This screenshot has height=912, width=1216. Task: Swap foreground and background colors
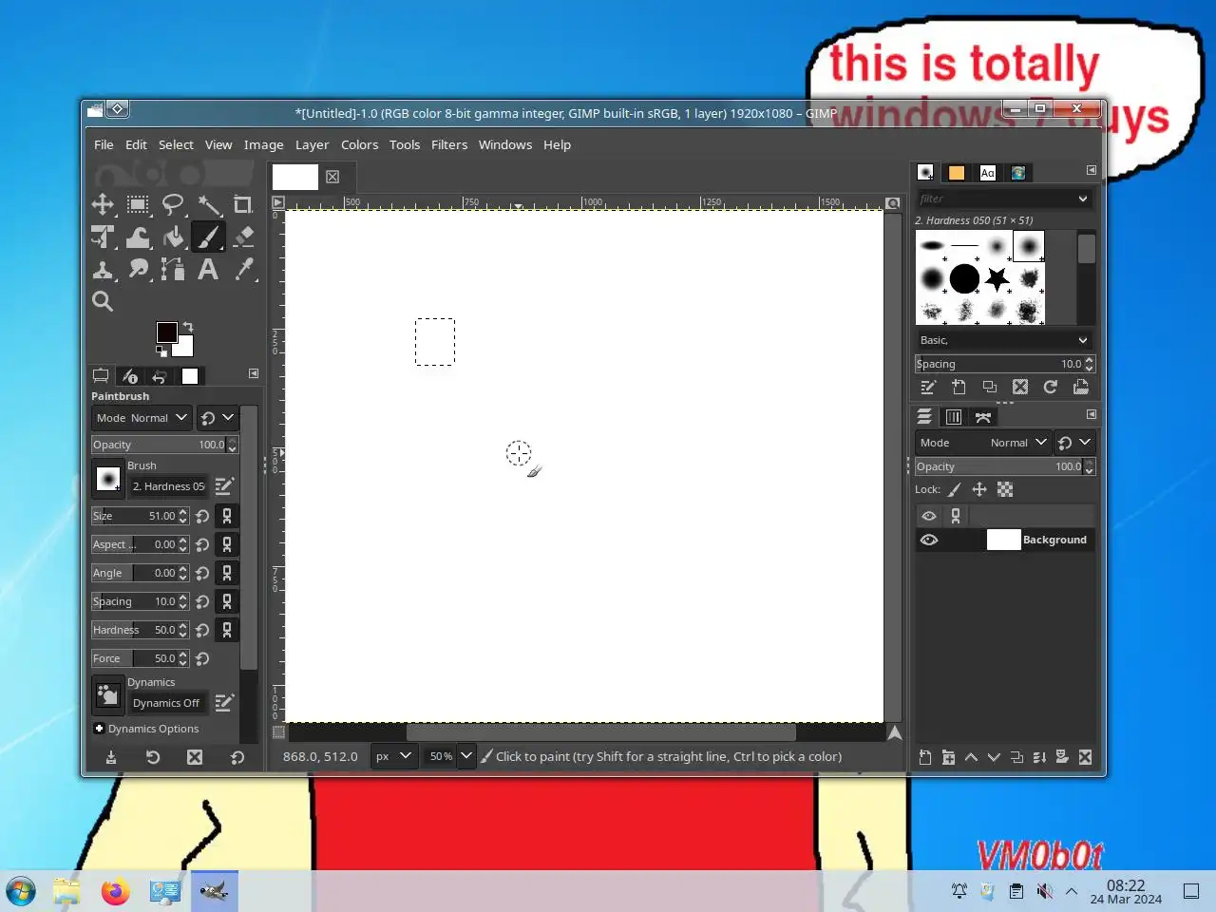(x=188, y=327)
